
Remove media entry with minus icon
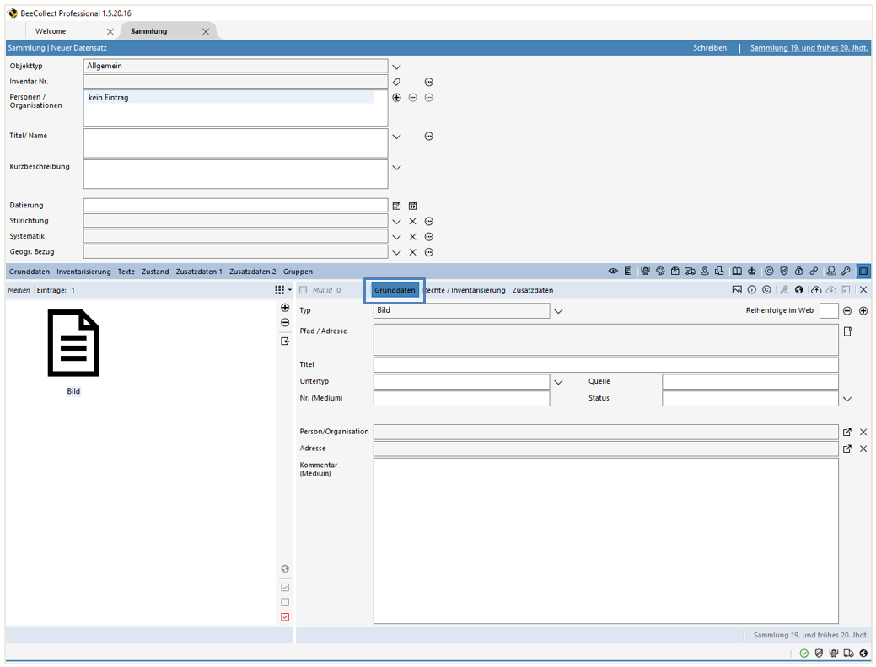click(x=285, y=323)
